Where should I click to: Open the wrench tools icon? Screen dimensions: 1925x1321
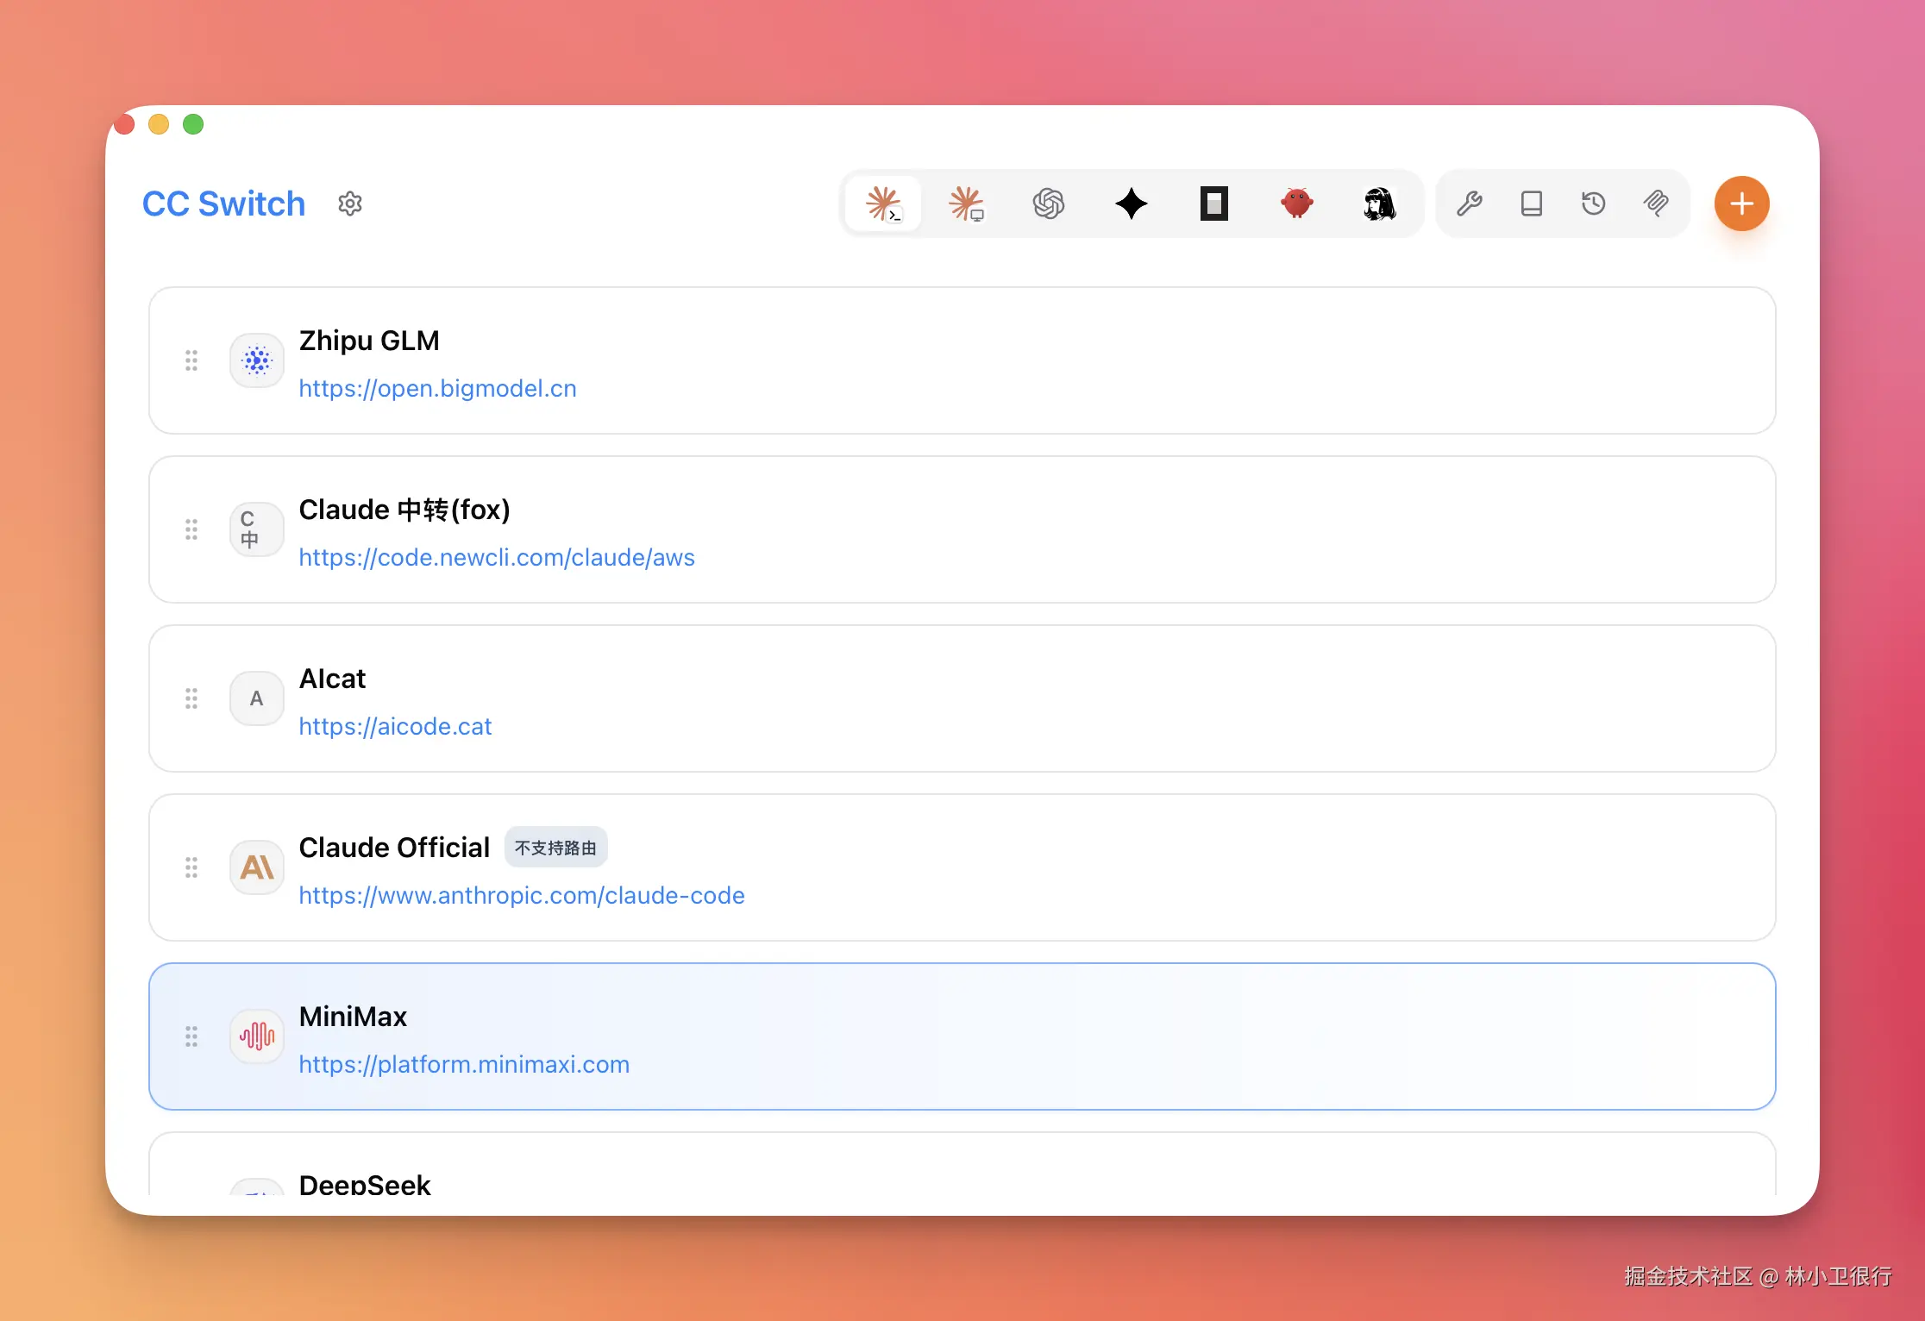coord(1470,204)
